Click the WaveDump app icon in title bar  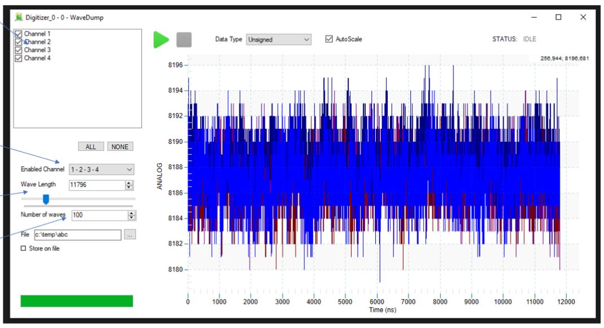click(x=19, y=17)
